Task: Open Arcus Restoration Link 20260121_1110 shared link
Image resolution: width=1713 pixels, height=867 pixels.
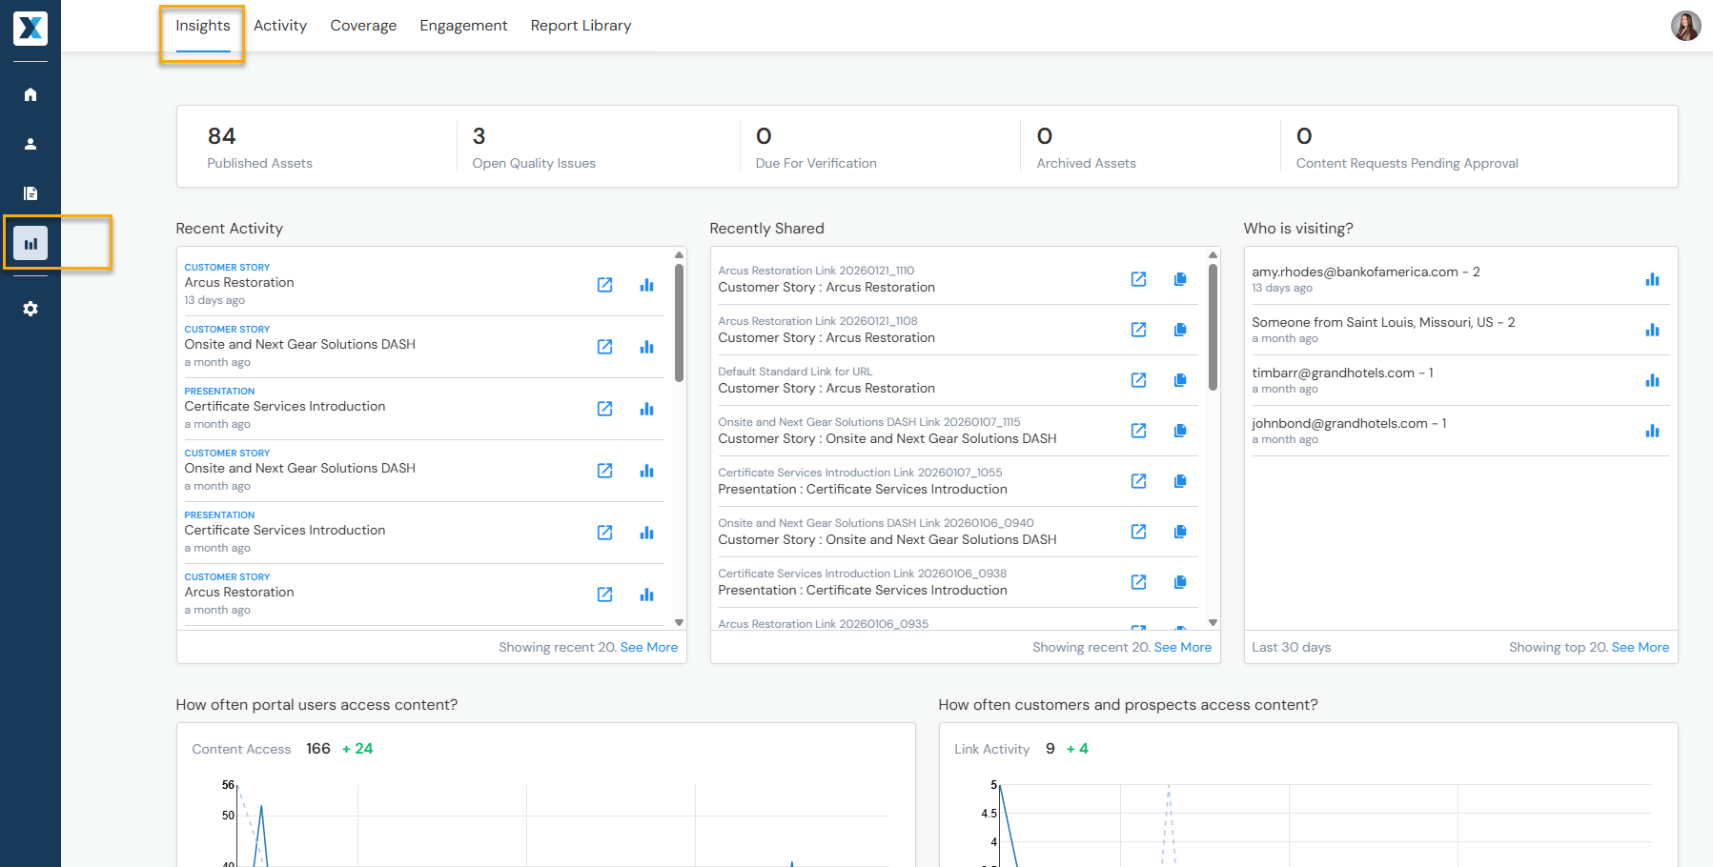Action: [x=1138, y=279]
